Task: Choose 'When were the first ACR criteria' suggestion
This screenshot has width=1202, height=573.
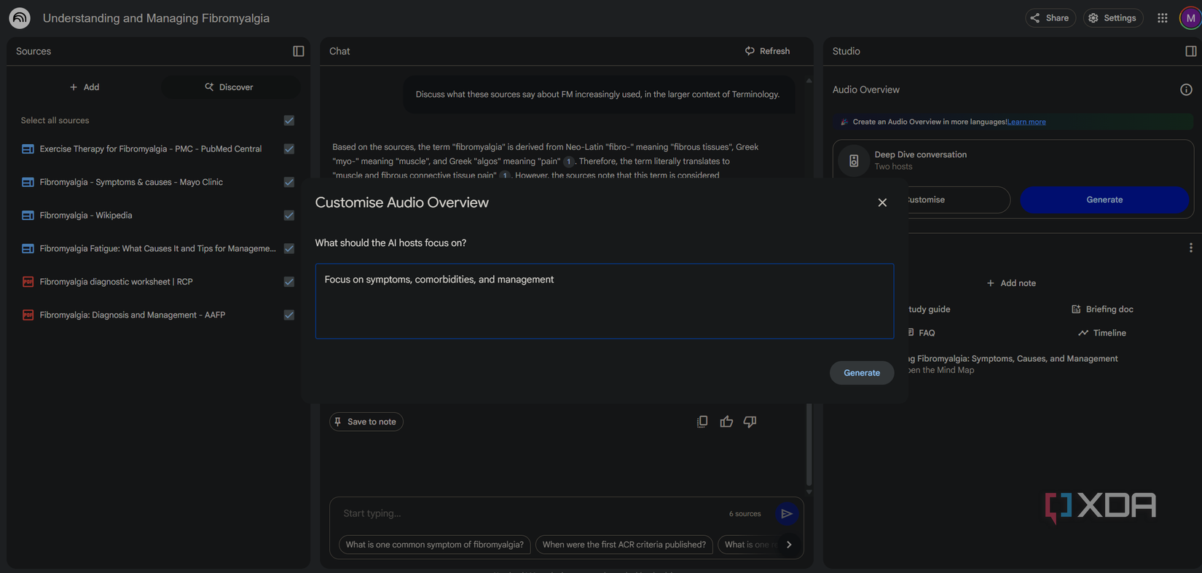Action: coord(624,545)
